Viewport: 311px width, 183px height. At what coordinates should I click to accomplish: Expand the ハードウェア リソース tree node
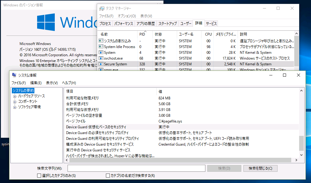click(x=14, y=96)
